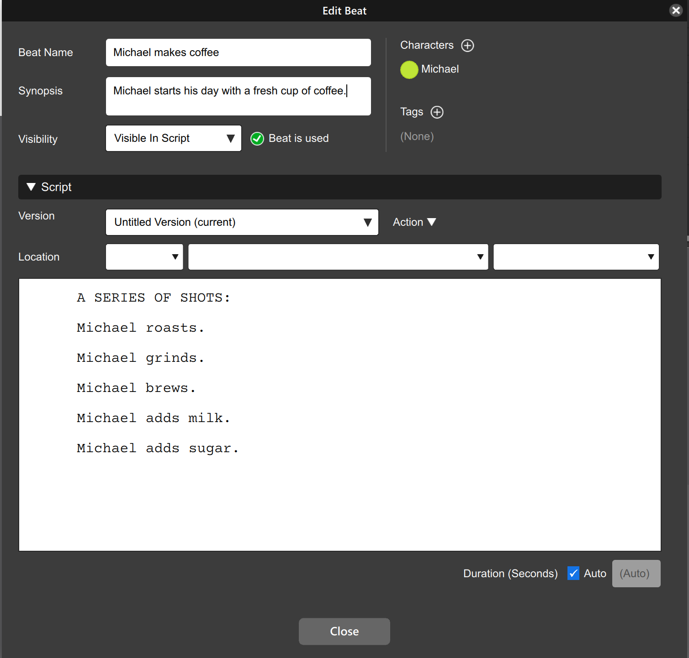689x658 pixels.
Task: Open the first small Location dropdown
Action: coord(144,257)
